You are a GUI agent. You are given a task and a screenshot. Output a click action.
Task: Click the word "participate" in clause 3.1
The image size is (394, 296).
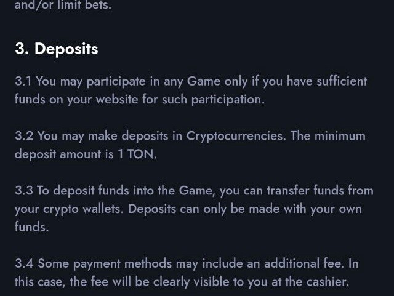[x=116, y=82]
